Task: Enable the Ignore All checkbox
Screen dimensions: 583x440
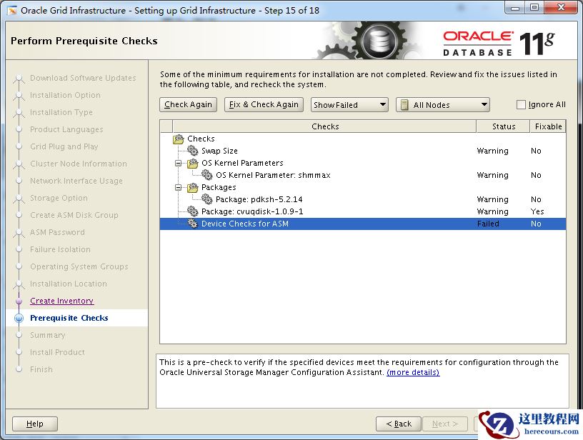Action: coord(521,105)
